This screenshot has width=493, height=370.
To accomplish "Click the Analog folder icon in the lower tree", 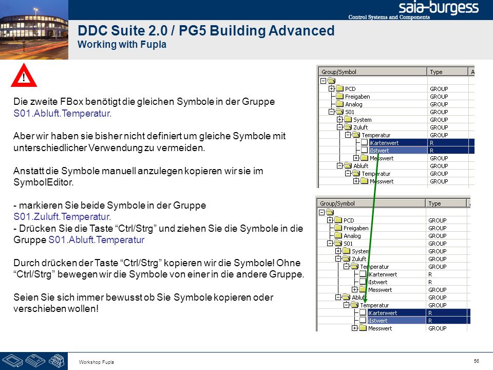I will point(338,235).
